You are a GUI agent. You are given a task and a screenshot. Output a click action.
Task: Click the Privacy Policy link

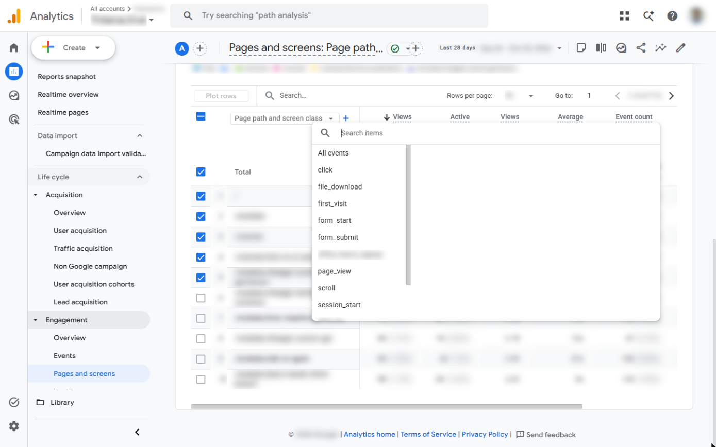(485, 434)
